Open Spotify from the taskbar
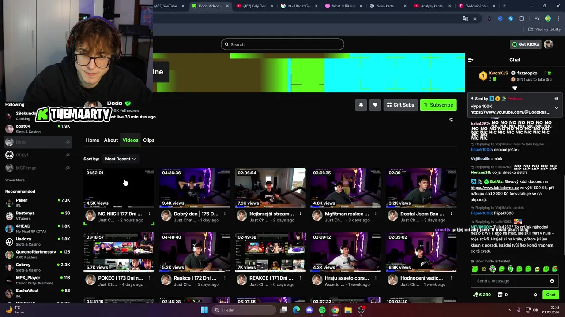 pyautogui.click(x=322, y=310)
